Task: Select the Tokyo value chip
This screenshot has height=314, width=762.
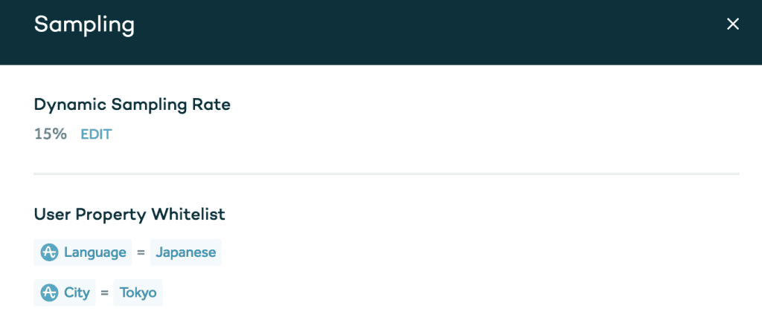Action: (x=138, y=292)
